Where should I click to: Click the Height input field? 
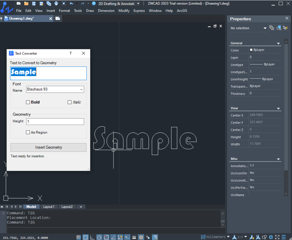(x=55, y=121)
